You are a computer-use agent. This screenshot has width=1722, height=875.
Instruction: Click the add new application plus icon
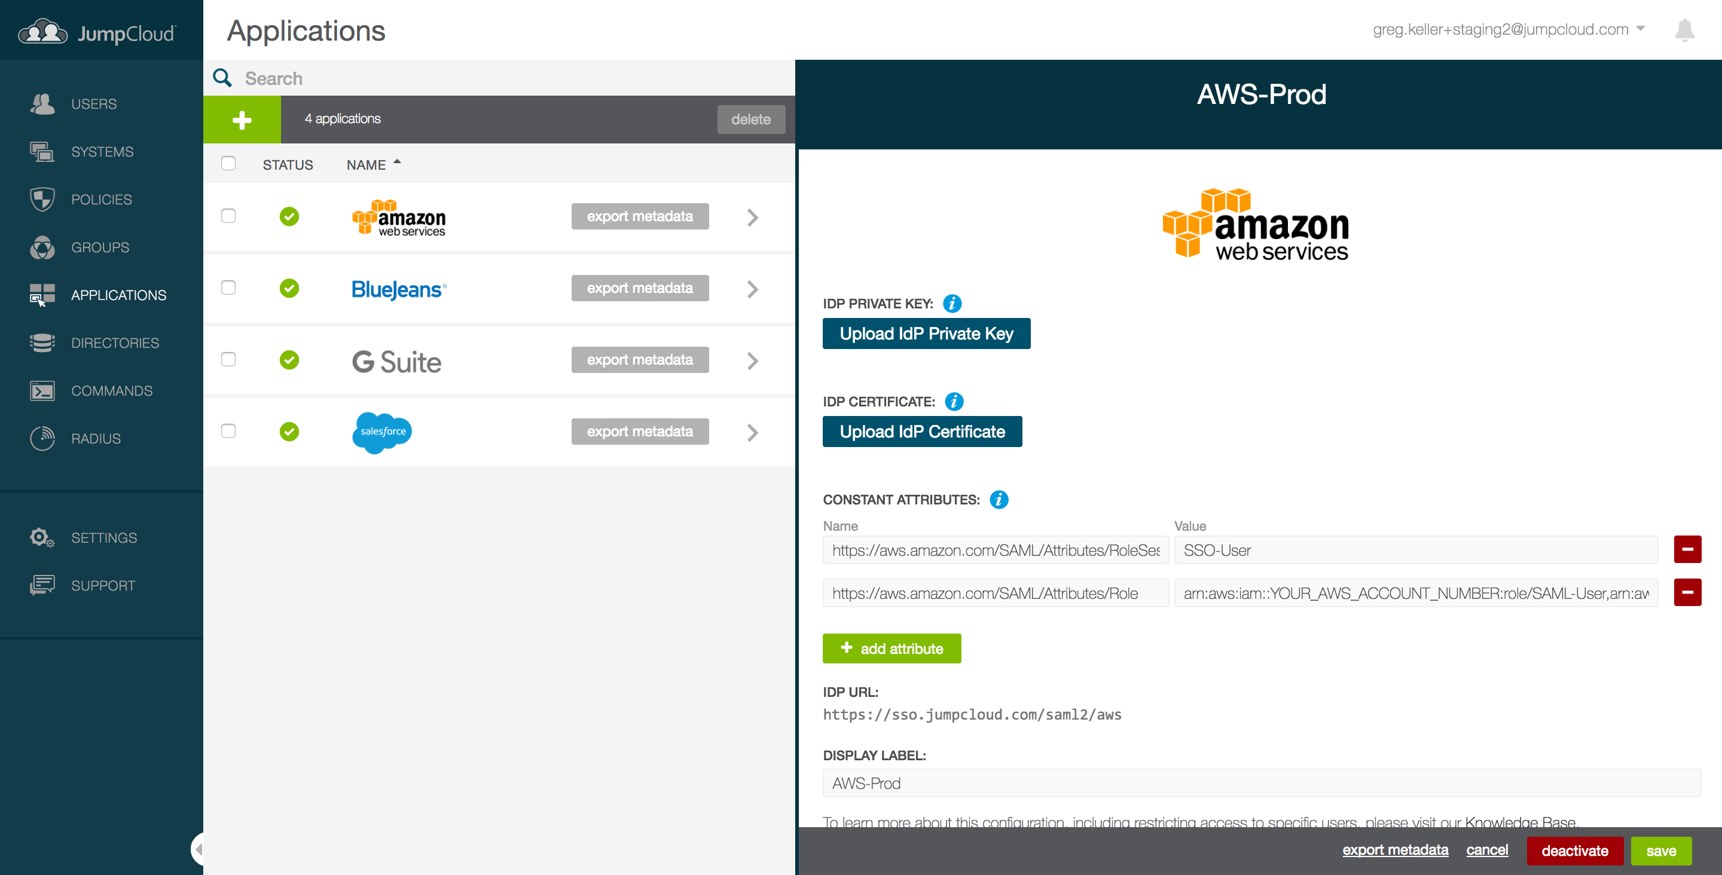pyautogui.click(x=242, y=119)
